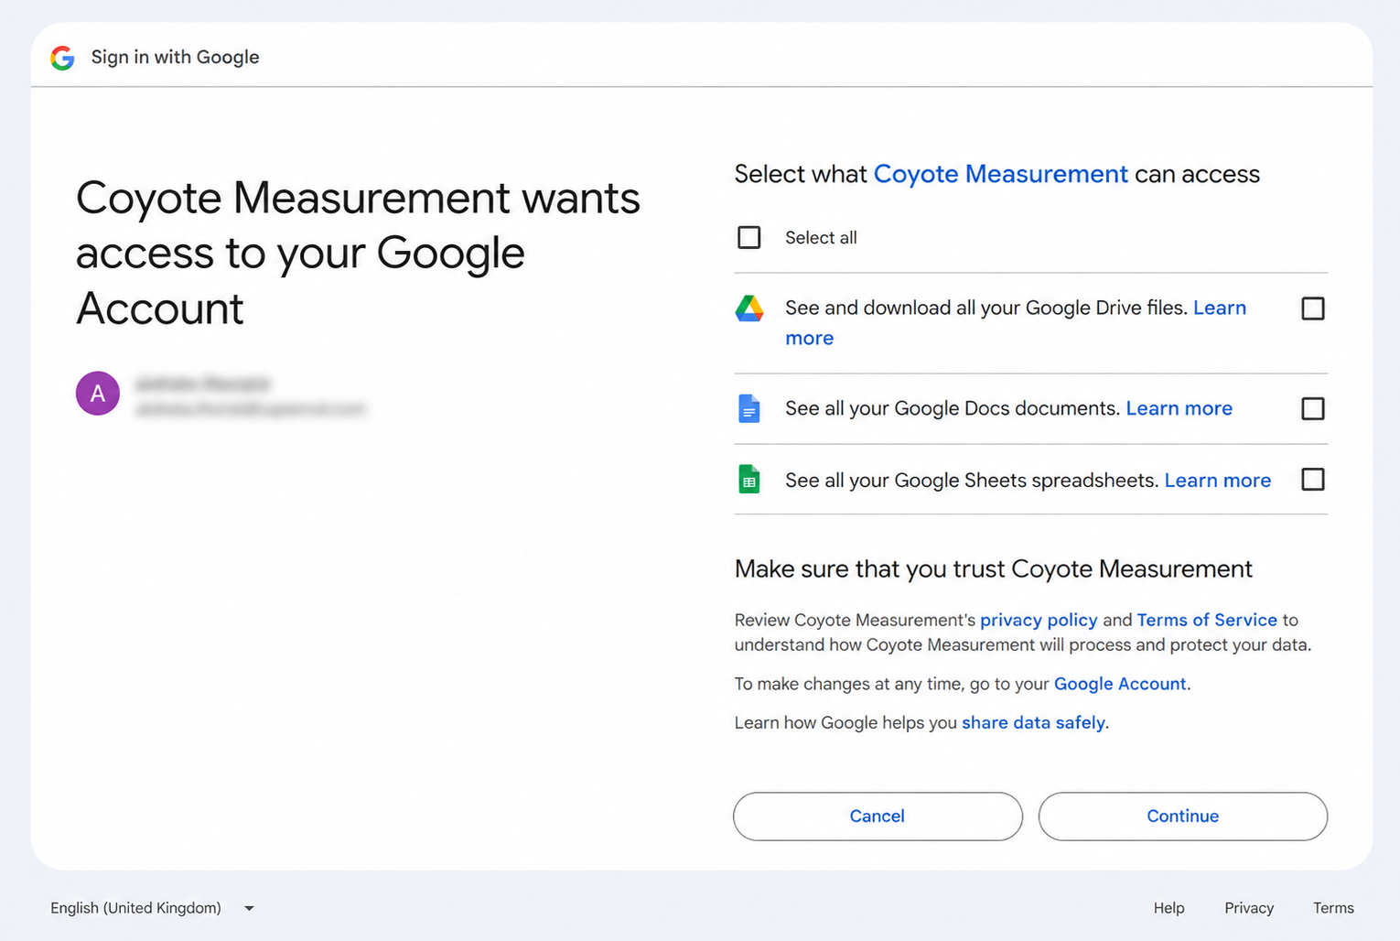The height and width of the screenshot is (941, 1400).
Task: Open the Terms of Service link
Action: (x=1207, y=620)
